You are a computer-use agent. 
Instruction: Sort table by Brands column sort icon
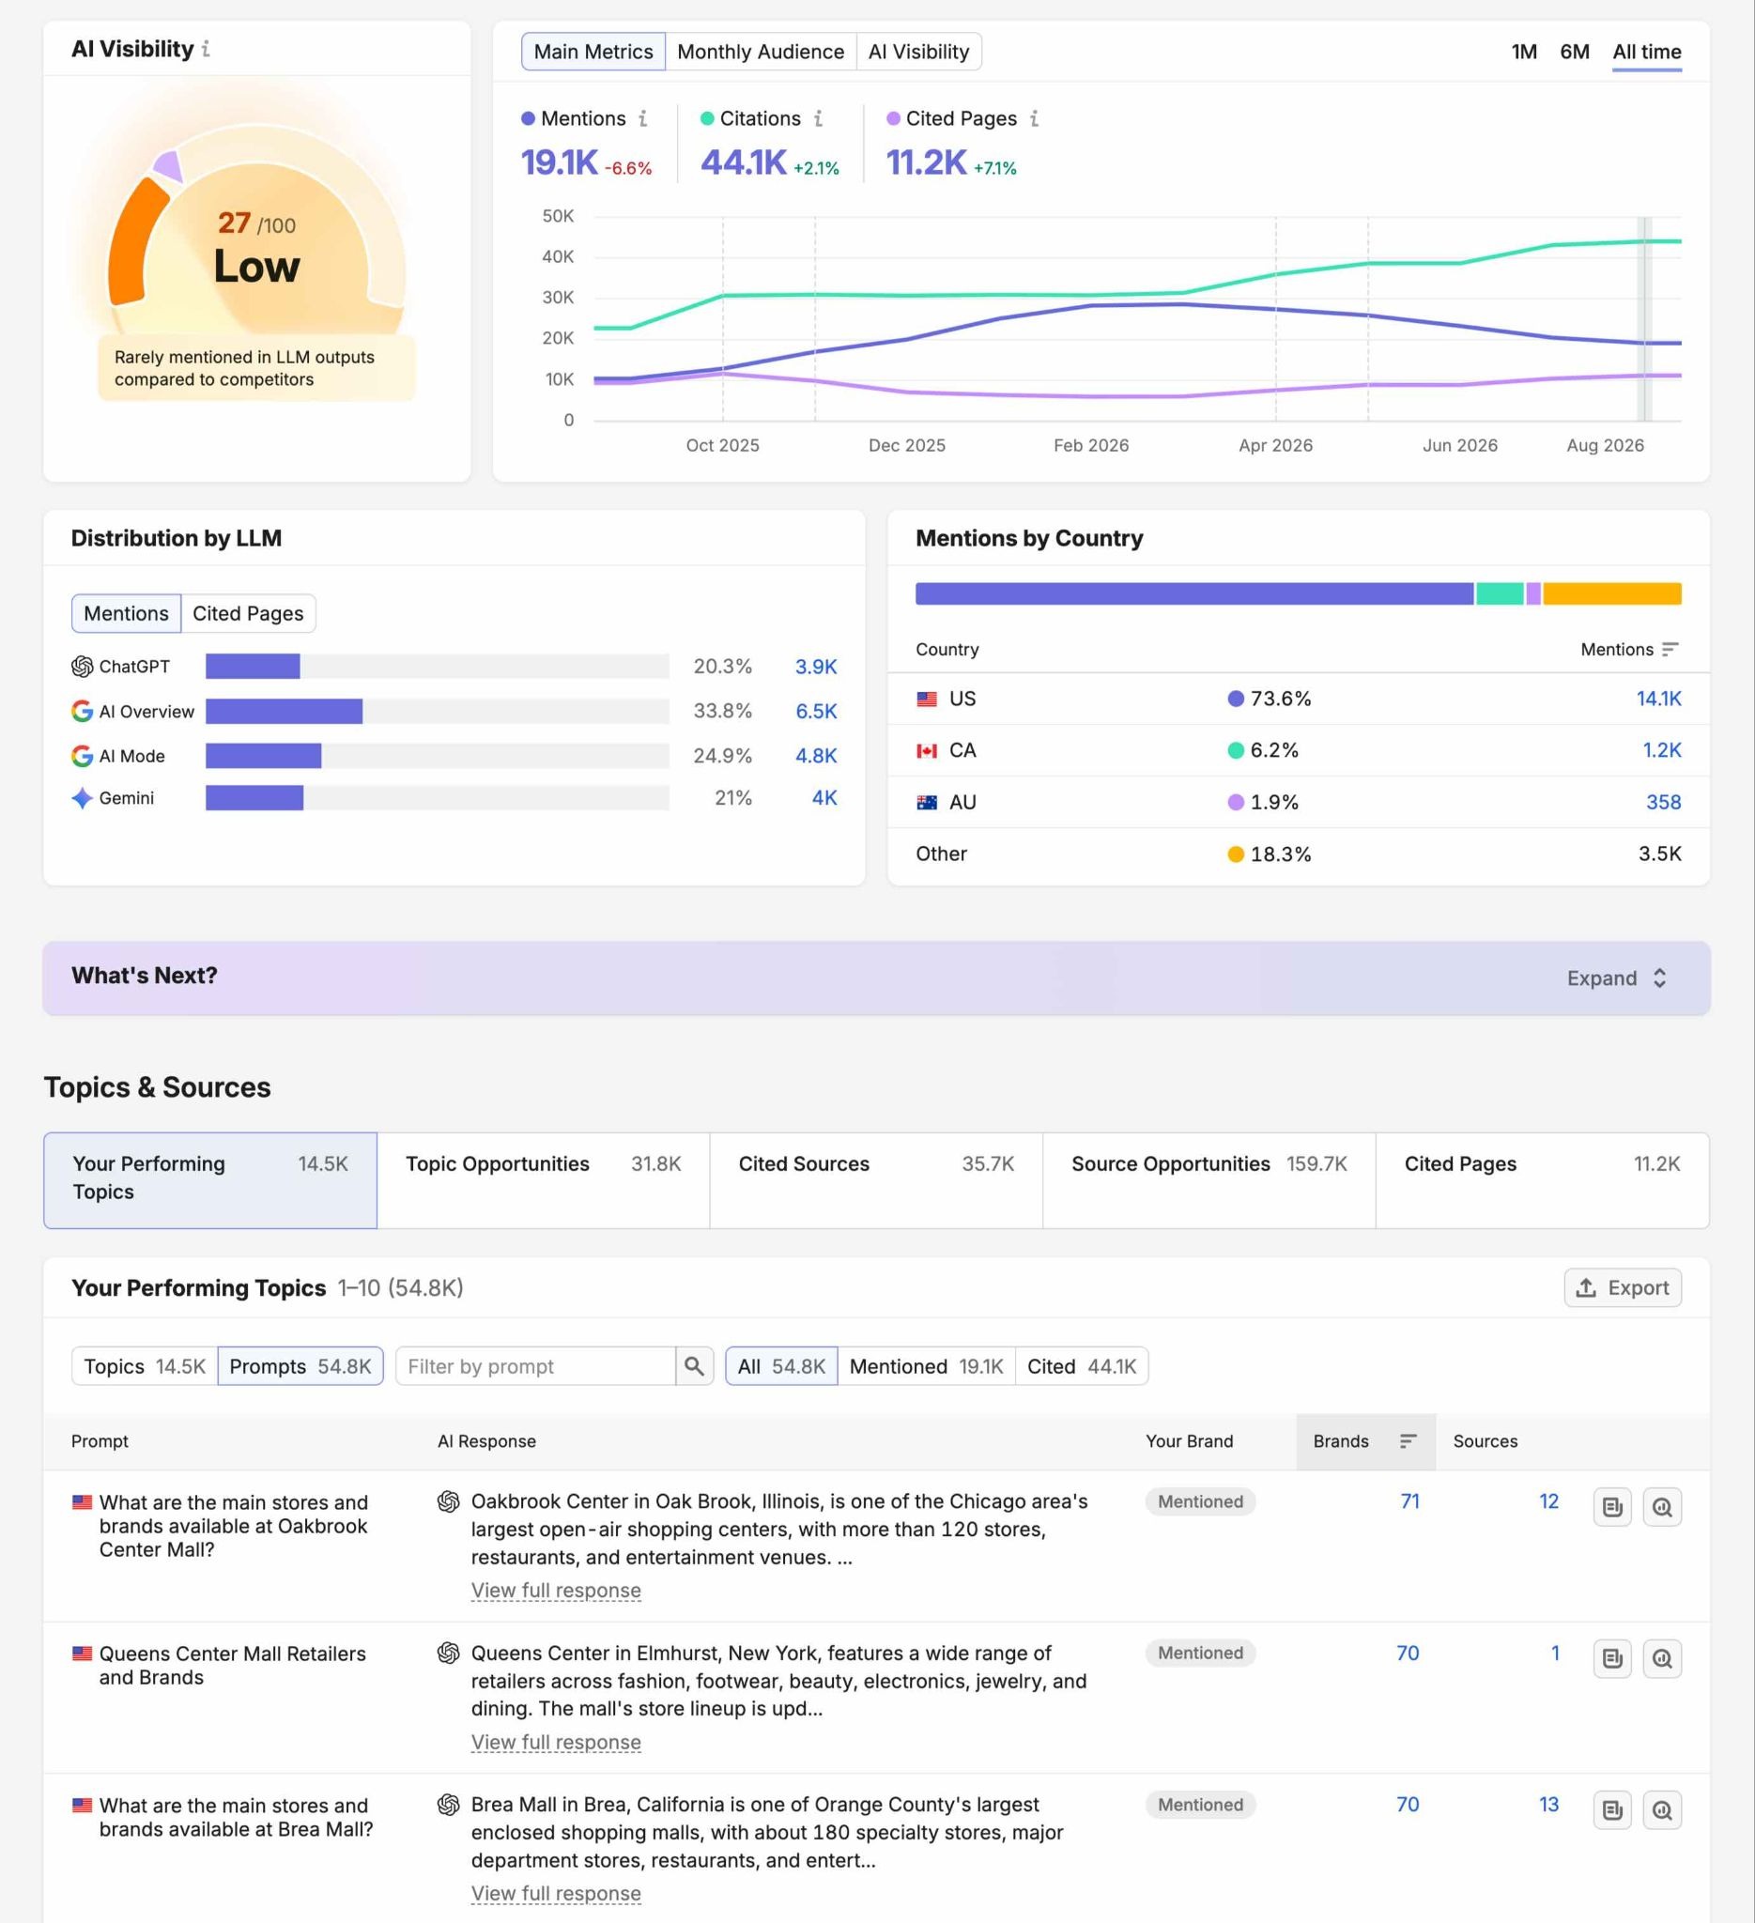click(x=1408, y=1441)
